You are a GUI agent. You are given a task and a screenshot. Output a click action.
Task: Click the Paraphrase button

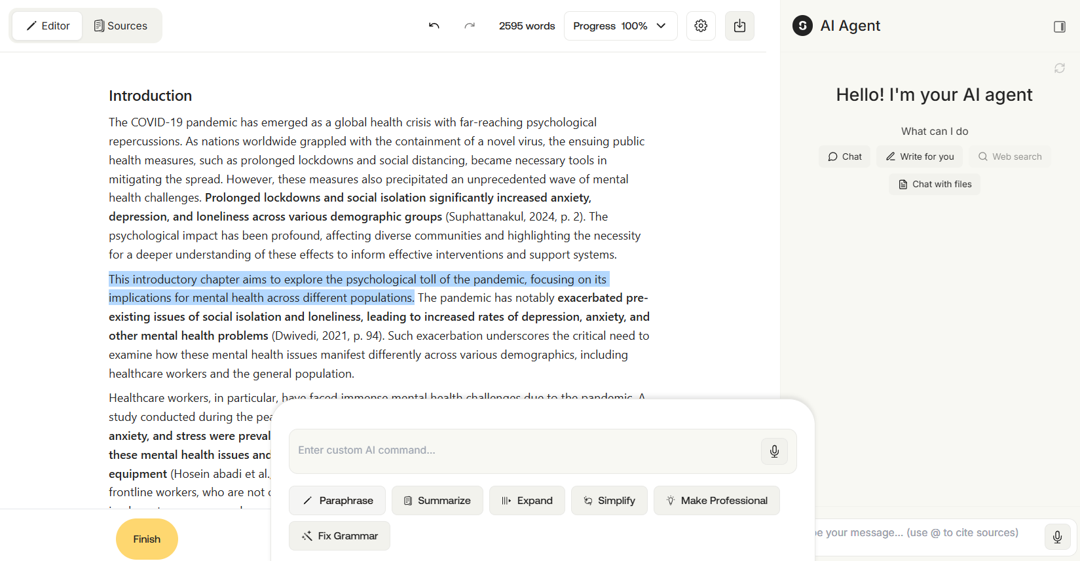tap(337, 500)
